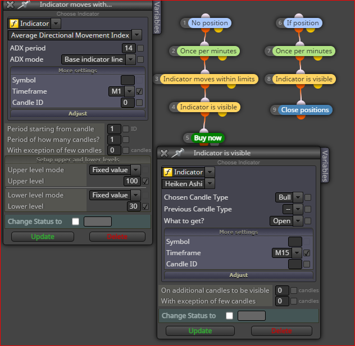Screen dimensions: 355x346
Task: Open the ADX mode Base indicator line dropdown
Action: [130, 59]
